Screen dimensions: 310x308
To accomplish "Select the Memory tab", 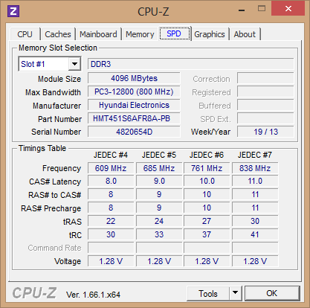I will pos(140,34).
